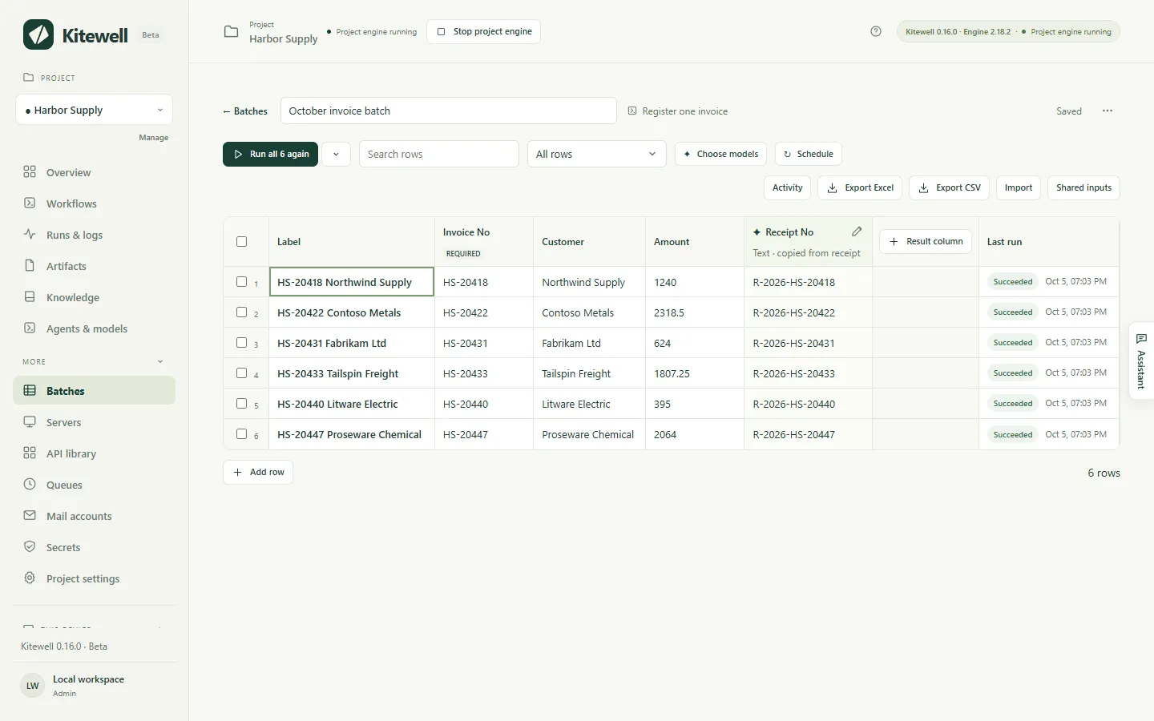This screenshot has height=721, width=1154.
Task: Check the HS-20422 Contoso Metals row checkbox
Action: [x=241, y=312]
